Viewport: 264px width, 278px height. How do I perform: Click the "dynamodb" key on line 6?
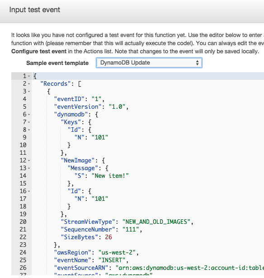click(71, 114)
